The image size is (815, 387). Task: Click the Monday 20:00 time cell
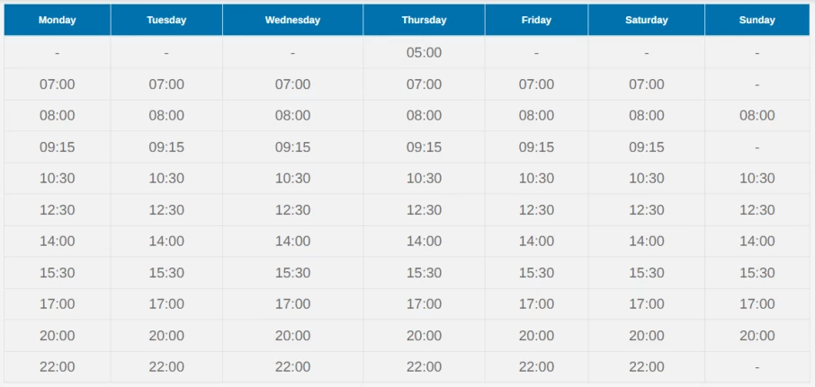click(x=58, y=336)
